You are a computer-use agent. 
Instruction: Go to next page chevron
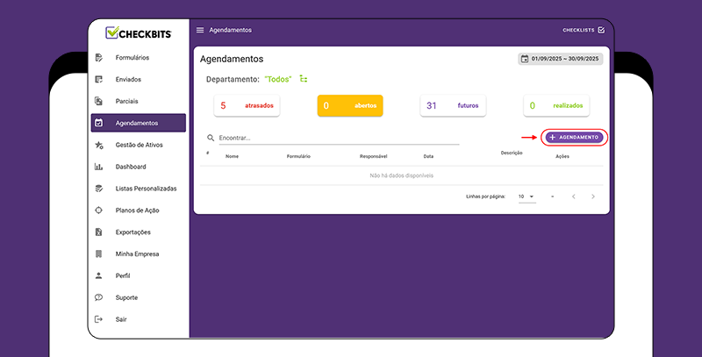tap(593, 196)
